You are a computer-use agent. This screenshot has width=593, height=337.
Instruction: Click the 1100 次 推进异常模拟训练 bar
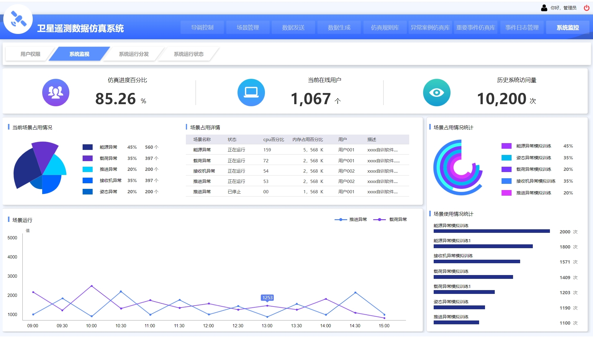[x=456, y=322]
